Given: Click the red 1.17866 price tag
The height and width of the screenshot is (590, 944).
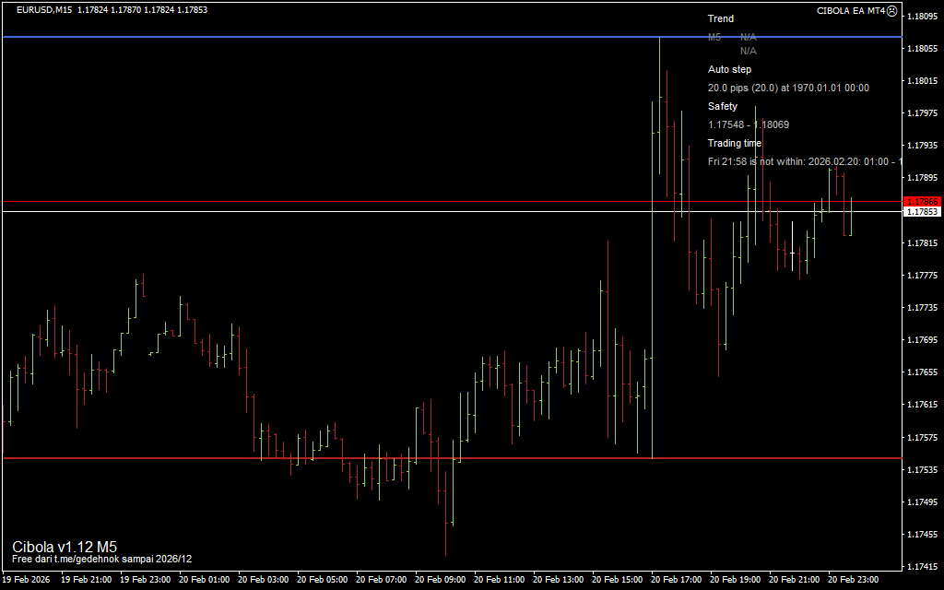Looking at the screenshot, I should click(x=922, y=201).
